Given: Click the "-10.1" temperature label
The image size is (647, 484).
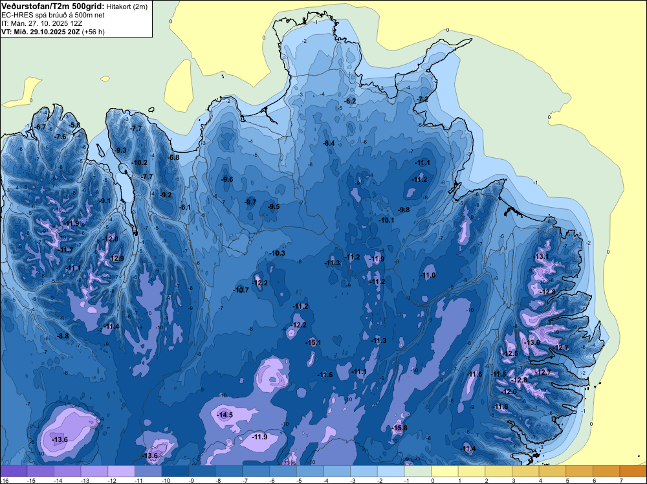Looking at the screenshot, I should coord(387,221).
